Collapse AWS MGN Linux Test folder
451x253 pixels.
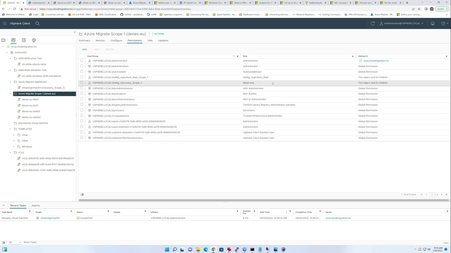[x=10, y=59]
